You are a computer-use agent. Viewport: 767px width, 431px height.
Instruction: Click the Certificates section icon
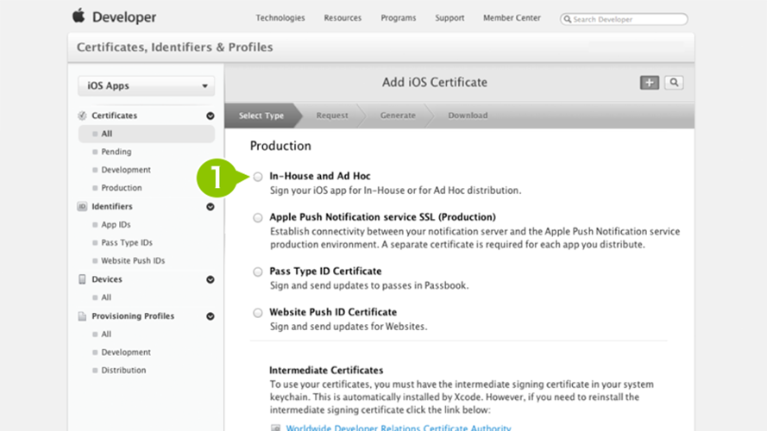[82, 116]
